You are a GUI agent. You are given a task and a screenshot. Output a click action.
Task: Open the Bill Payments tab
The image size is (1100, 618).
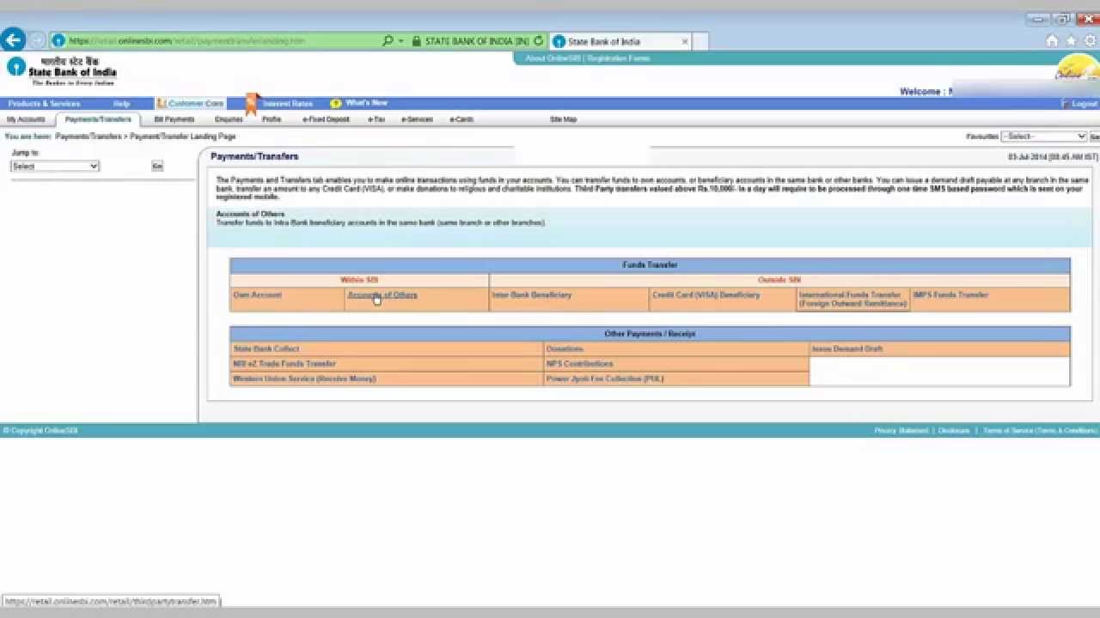(174, 119)
